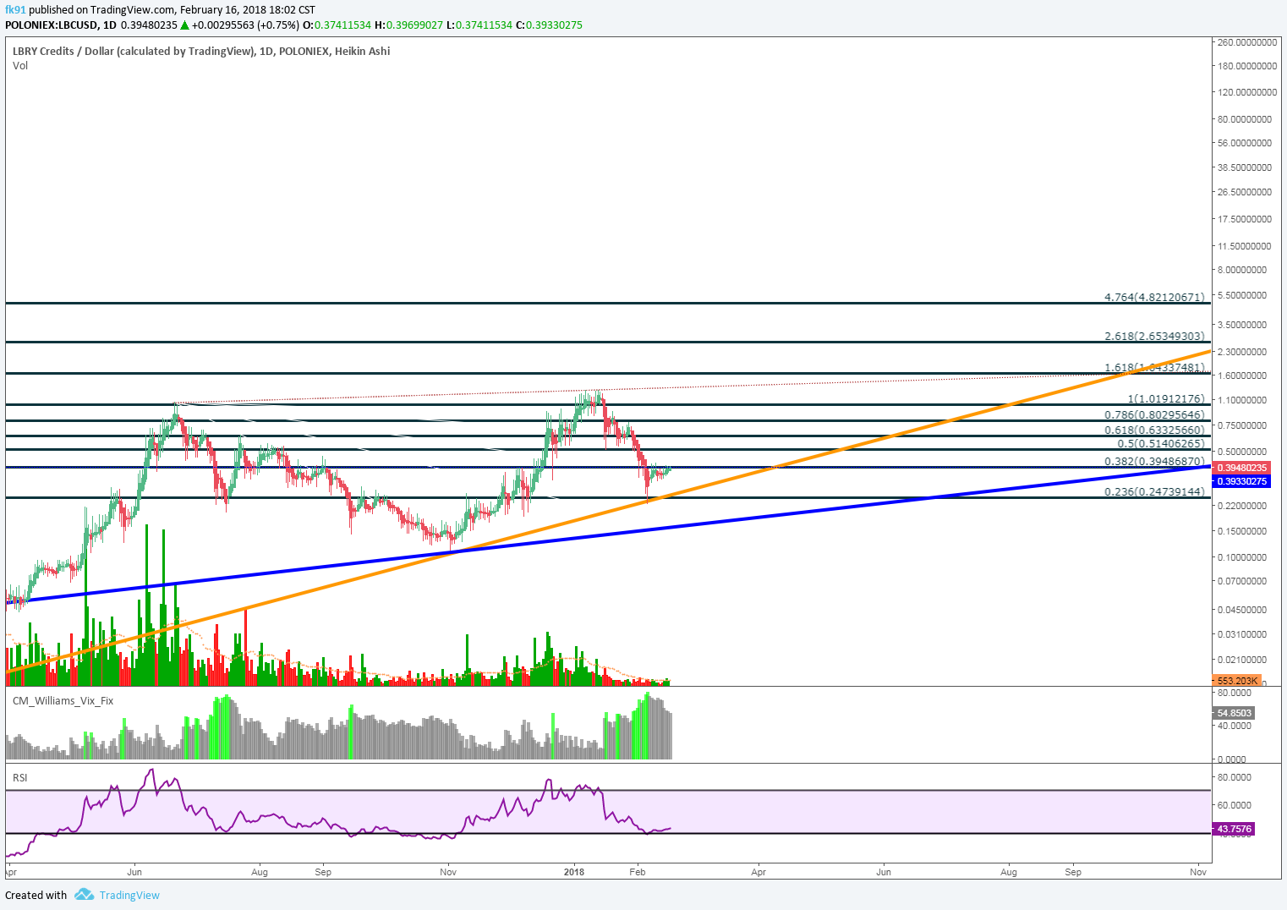Click the 1.618 Fibonacci extension label
Screen dimensions: 1287x910
[x=1154, y=367]
